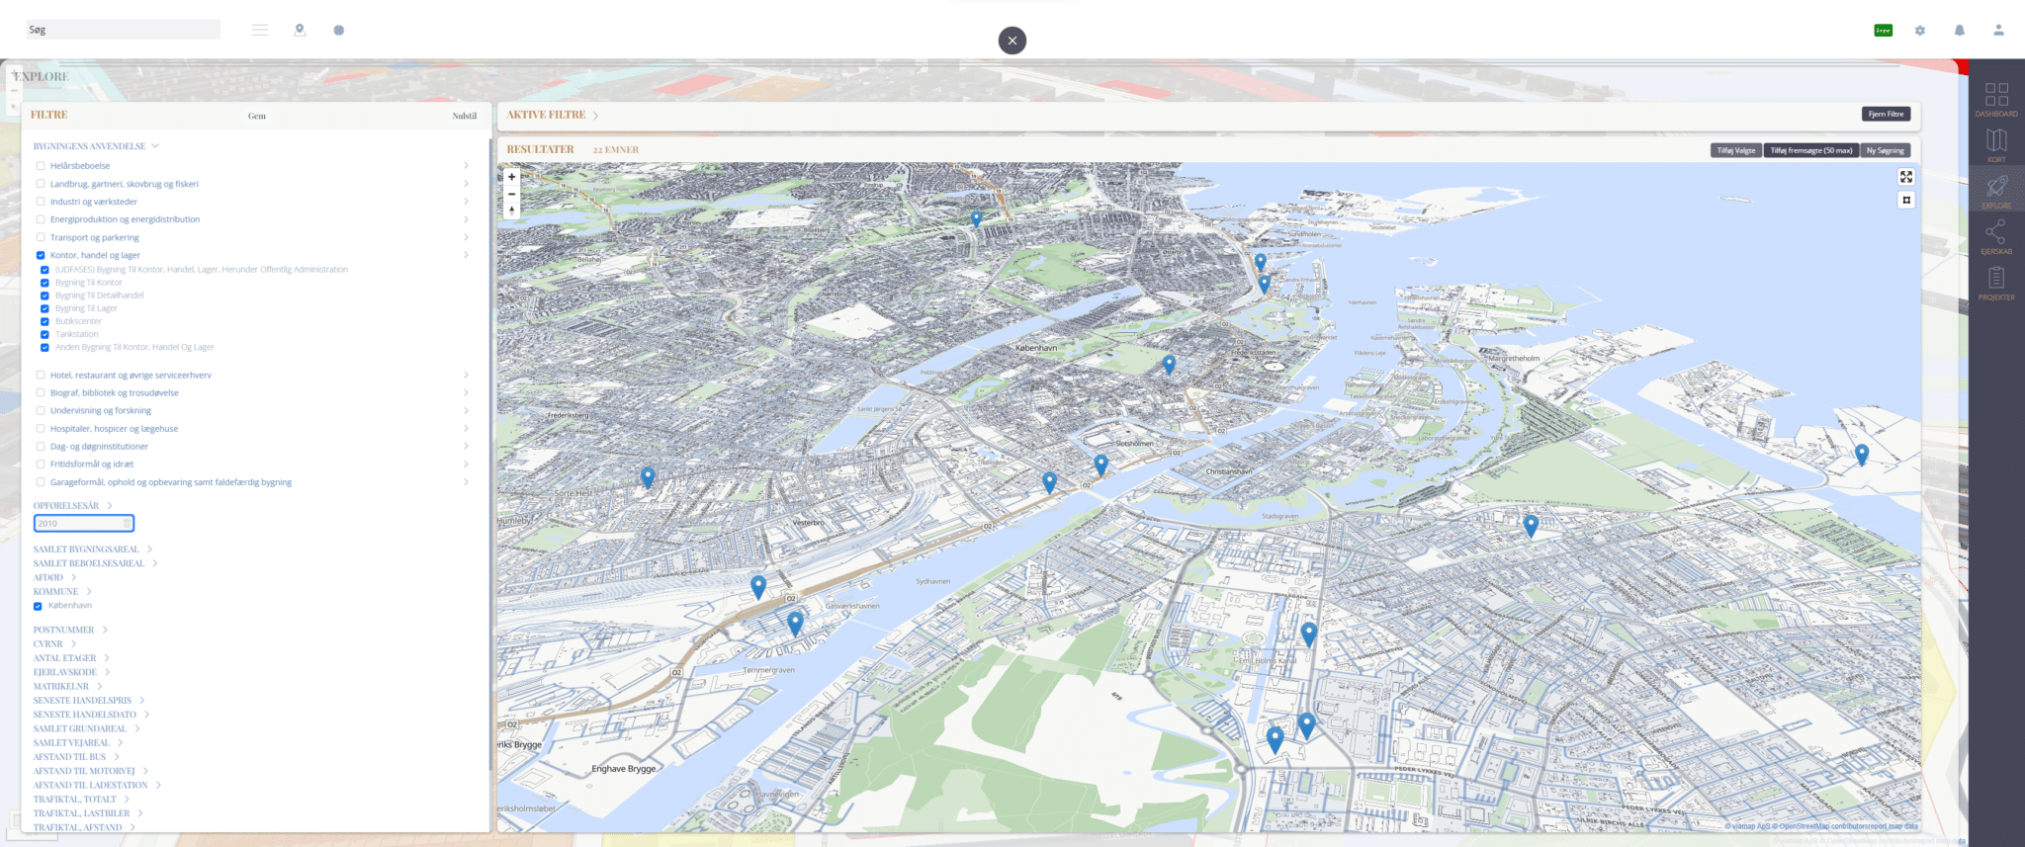2025x847 pixels.
Task: Open the user profile icon
Action: coord(1998,31)
